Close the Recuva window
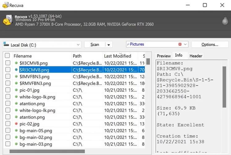Viewport: 231px width, 155px height. pyautogui.click(x=222, y=5)
